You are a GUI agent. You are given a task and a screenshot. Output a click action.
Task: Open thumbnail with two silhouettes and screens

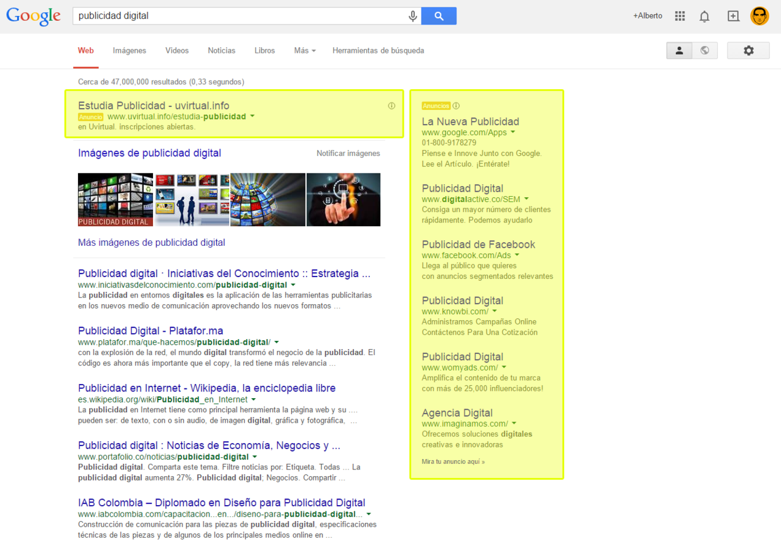pyautogui.click(x=192, y=200)
